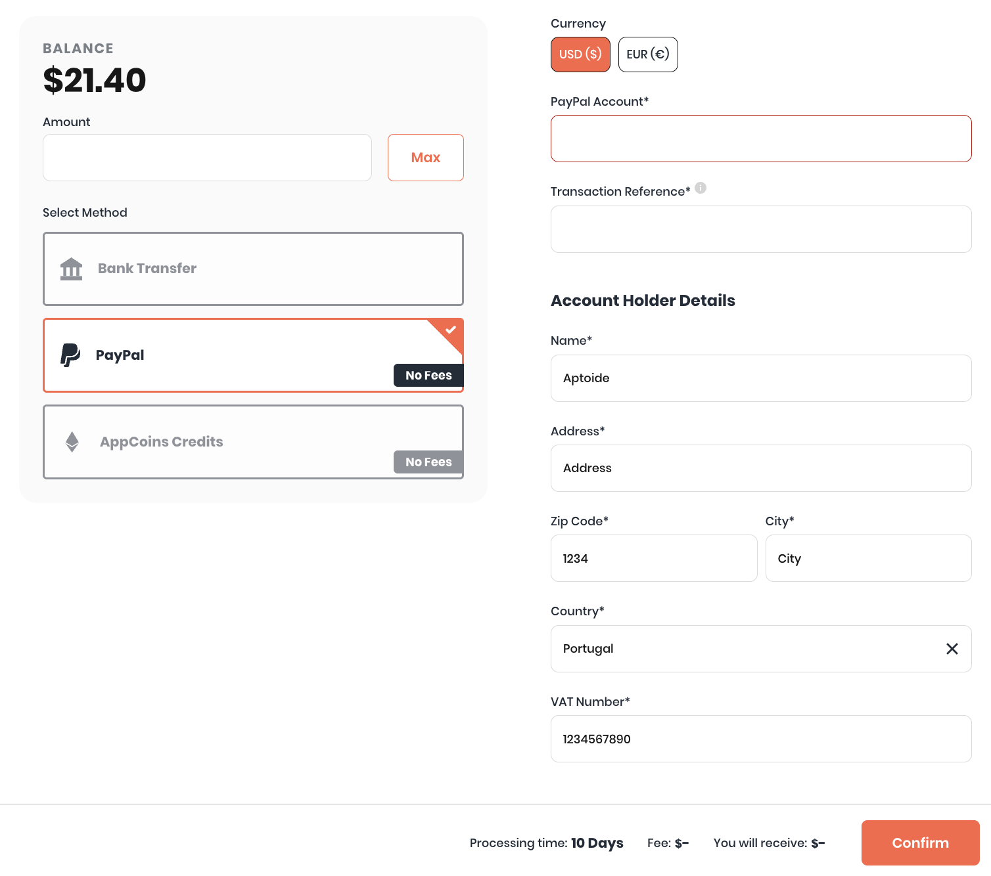Select PayPal as withdrawal method
Screen dimensions: 991x876
tap(253, 355)
